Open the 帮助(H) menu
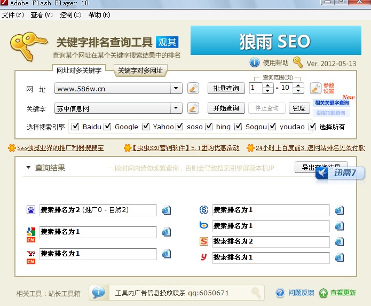The image size is (371, 306). pyautogui.click(x=99, y=15)
